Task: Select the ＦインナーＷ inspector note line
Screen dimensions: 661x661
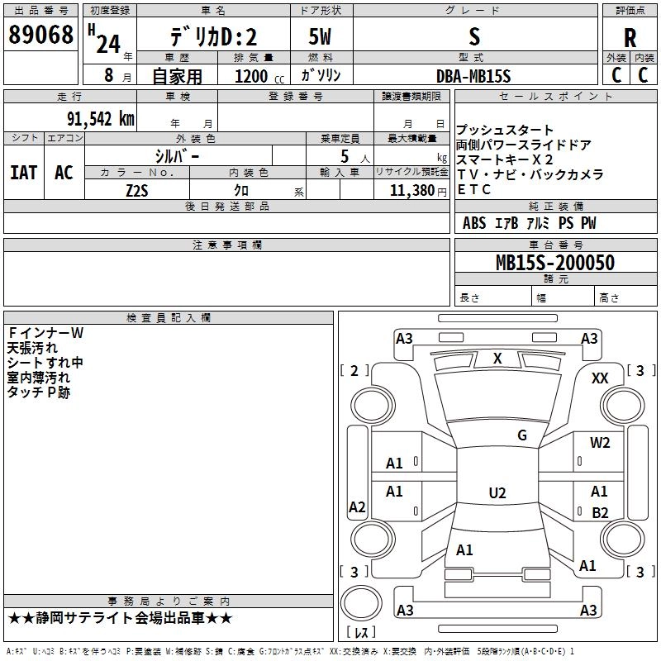Action: point(45,333)
